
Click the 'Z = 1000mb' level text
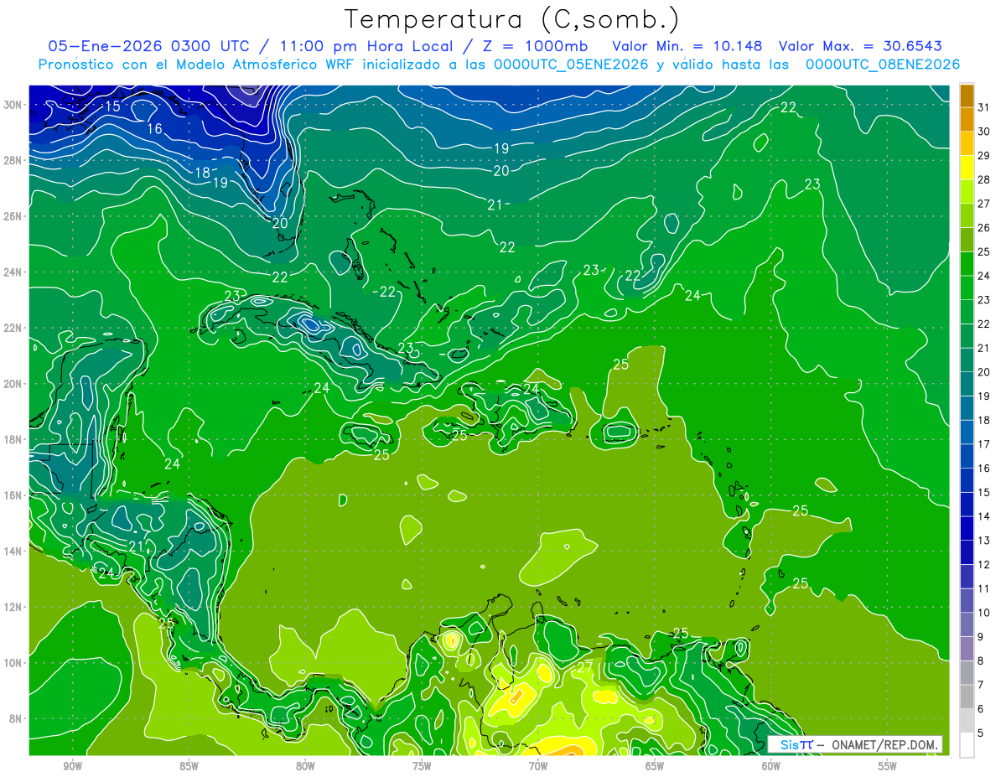click(x=532, y=46)
